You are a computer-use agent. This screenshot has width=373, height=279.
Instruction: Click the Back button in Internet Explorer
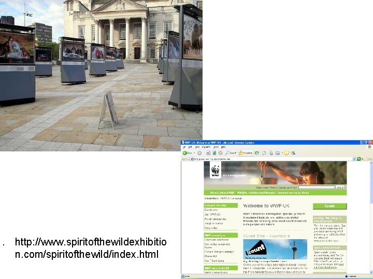coord(188,153)
